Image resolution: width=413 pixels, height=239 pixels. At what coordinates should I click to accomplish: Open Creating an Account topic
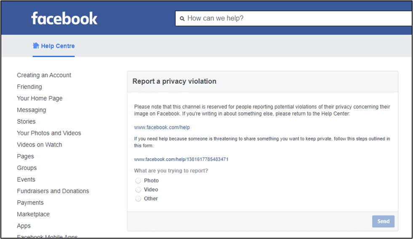point(44,75)
